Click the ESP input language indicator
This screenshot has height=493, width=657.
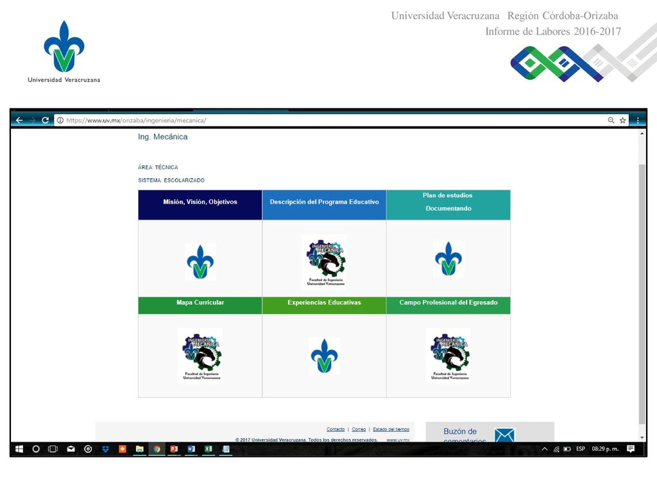[x=580, y=449]
